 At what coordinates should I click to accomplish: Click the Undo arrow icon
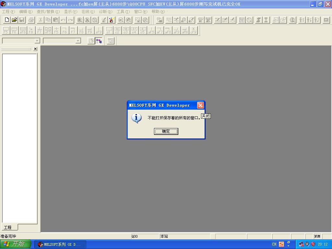(x=63, y=20)
